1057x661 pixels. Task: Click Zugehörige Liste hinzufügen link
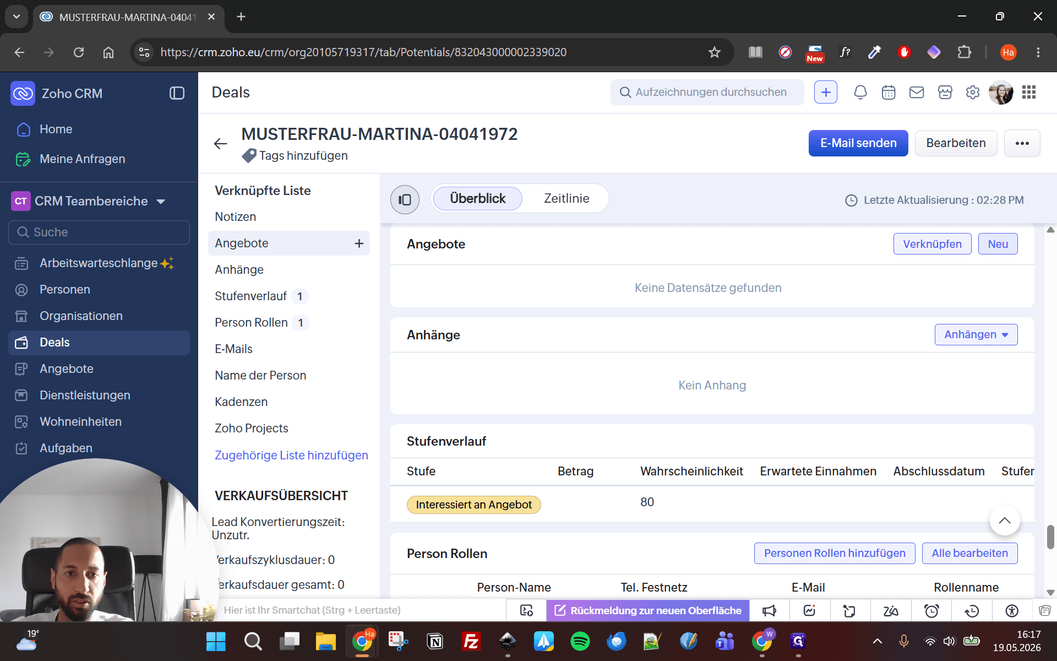point(291,456)
